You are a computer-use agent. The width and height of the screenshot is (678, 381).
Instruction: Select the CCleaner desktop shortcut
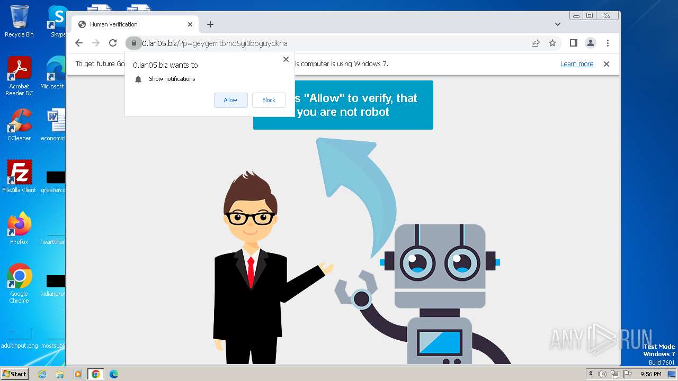[x=19, y=125]
